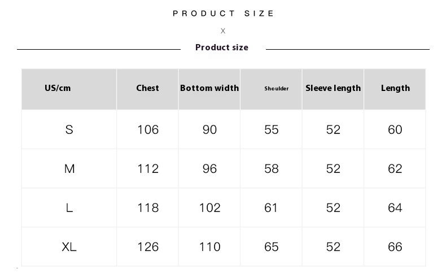Click the chest value 106 for S
Image resolution: width=446 pixels, height=278 pixels.
pyautogui.click(x=148, y=130)
